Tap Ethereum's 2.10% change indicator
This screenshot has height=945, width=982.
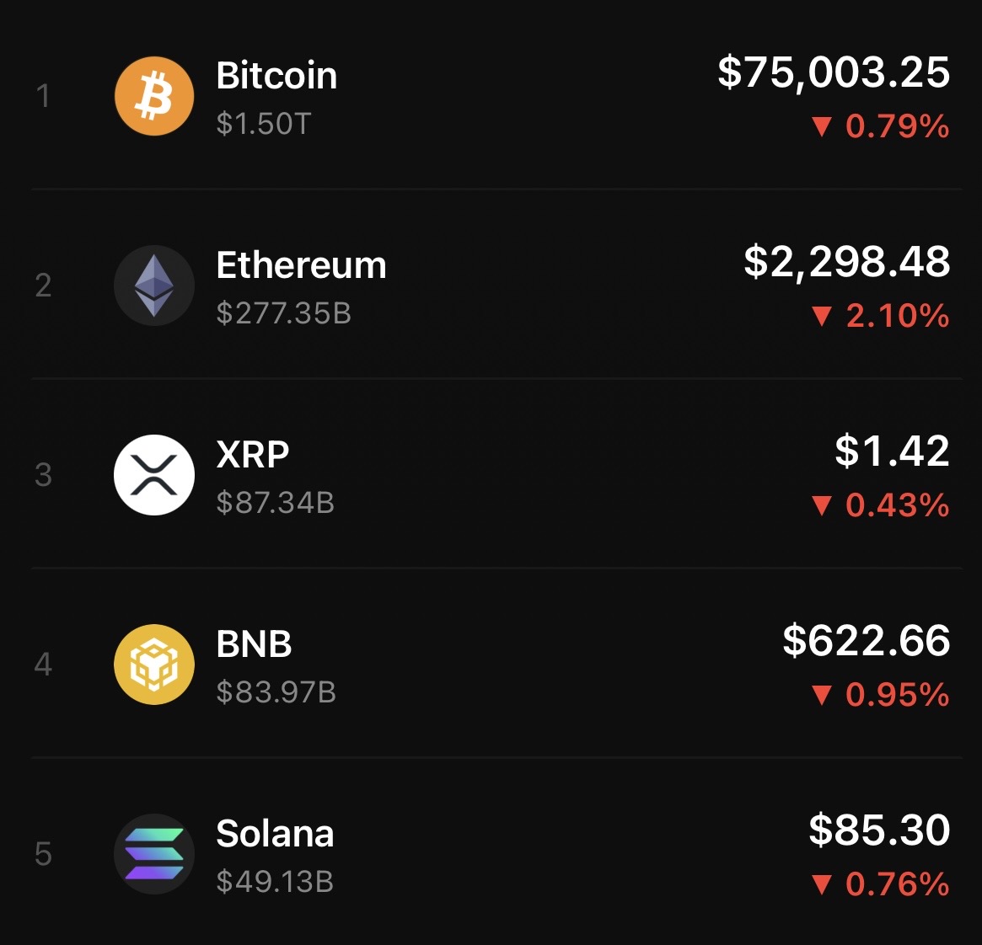click(880, 316)
